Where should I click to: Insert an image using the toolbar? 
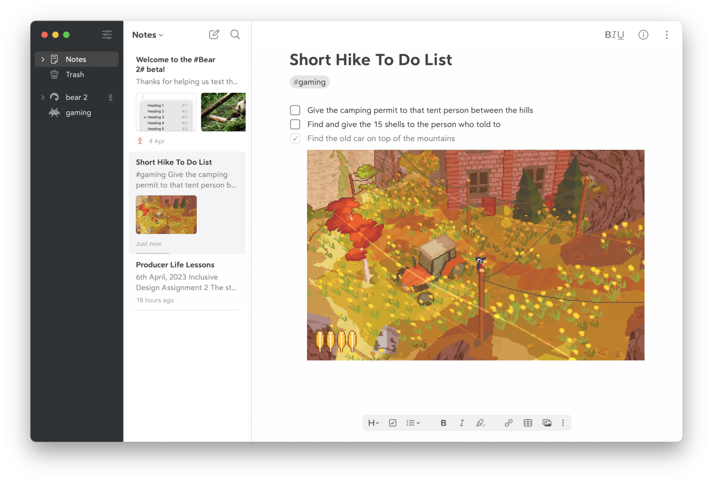tap(547, 423)
